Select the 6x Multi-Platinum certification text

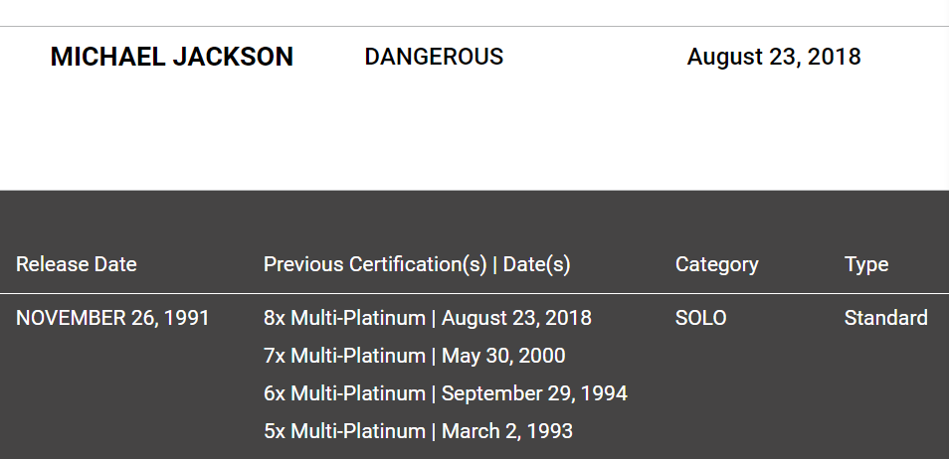tap(344, 393)
